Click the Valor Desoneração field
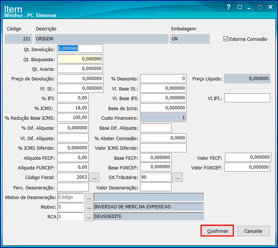This screenshot has width=278, height=248. 156,187
